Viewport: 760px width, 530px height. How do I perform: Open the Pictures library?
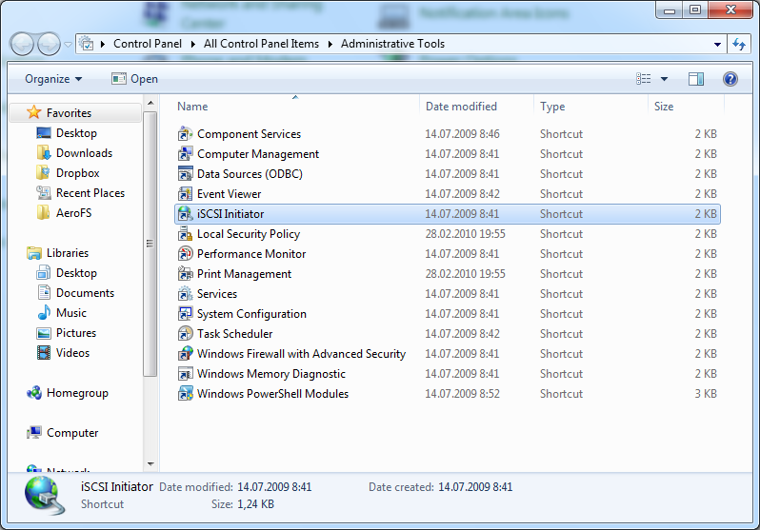tap(67, 333)
